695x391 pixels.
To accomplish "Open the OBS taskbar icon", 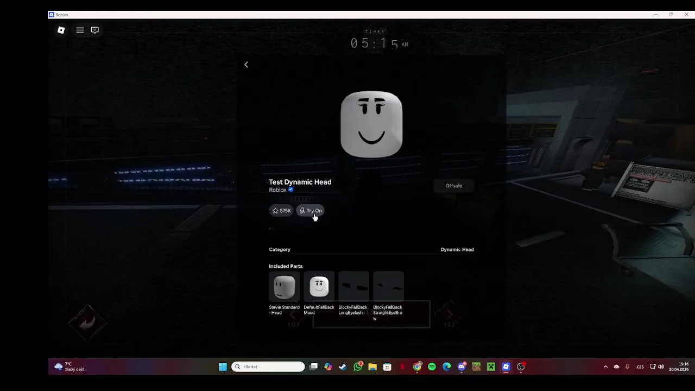I will point(521,367).
